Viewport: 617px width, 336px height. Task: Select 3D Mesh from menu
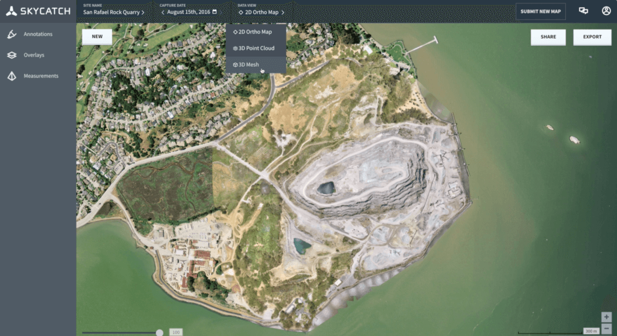point(255,64)
